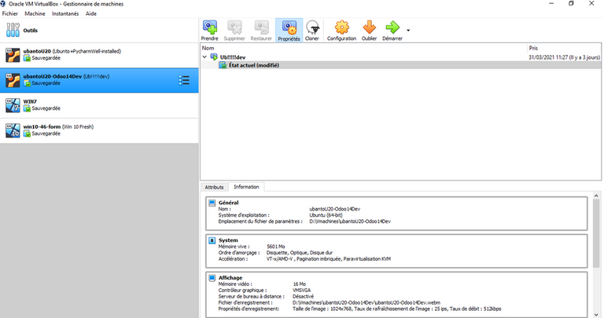The height and width of the screenshot is (318, 604).
Task: Click the Prendre snapshot icon
Action: [210, 31]
